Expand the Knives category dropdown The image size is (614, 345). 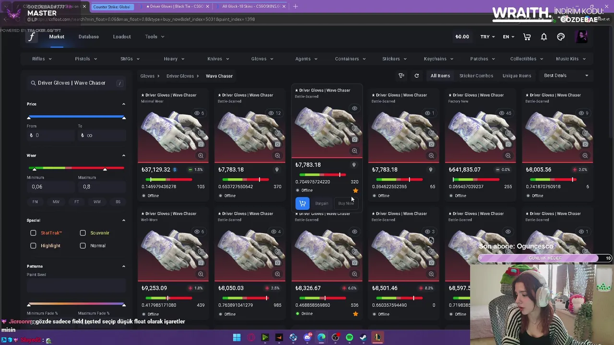coord(218,58)
